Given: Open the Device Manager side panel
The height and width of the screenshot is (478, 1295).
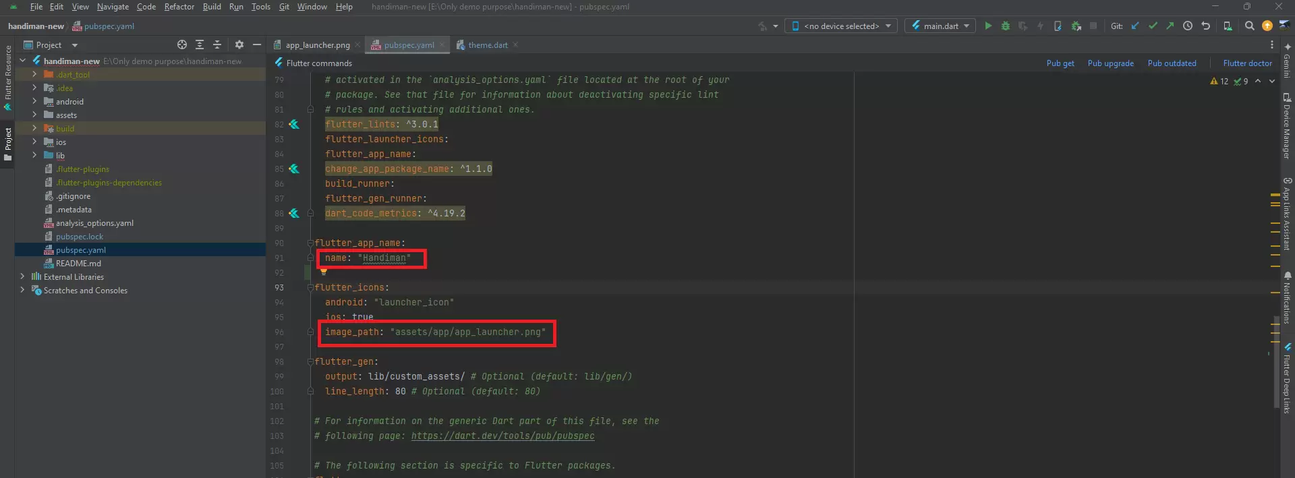Looking at the screenshot, I should (x=1287, y=126).
